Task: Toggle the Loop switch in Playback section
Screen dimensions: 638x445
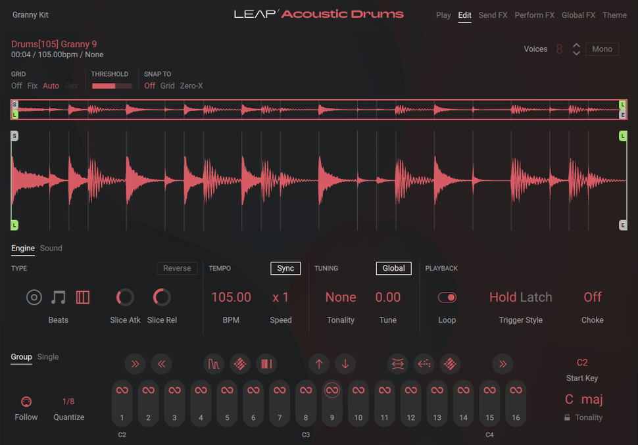Action: (x=447, y=297)
